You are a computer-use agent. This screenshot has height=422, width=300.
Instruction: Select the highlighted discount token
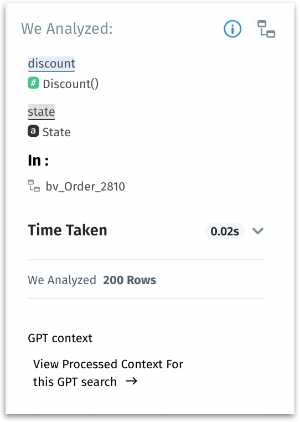[51, 64]
